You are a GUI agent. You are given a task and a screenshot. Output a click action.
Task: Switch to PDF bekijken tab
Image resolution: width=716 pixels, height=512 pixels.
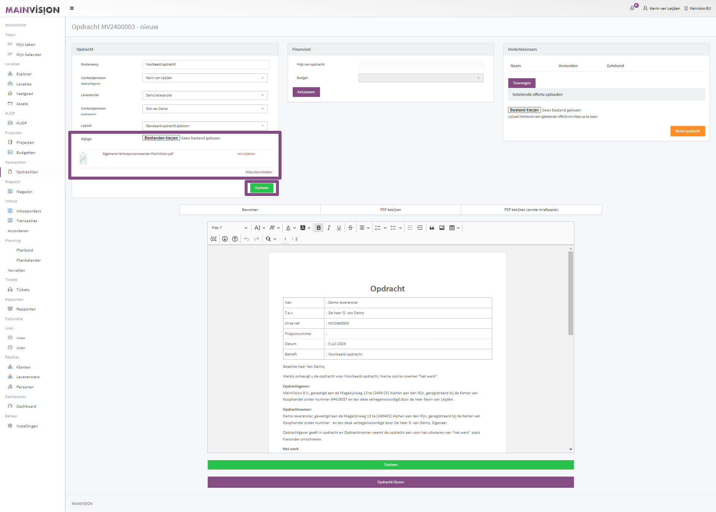click(390, 210)
